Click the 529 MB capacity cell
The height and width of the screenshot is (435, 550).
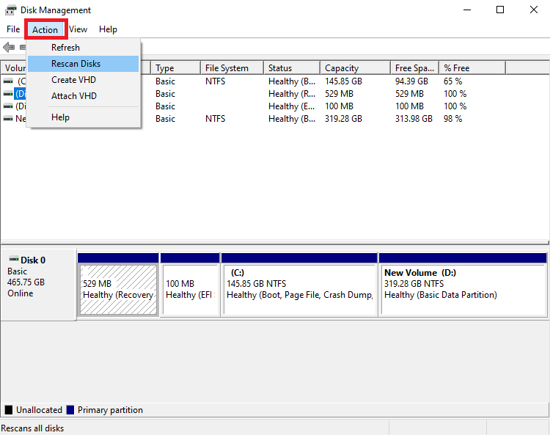(x=339, y=94)
